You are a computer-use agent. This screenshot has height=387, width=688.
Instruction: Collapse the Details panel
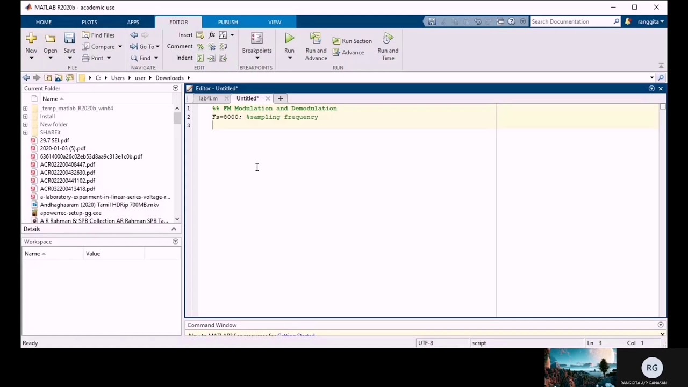tap(174, 229)
